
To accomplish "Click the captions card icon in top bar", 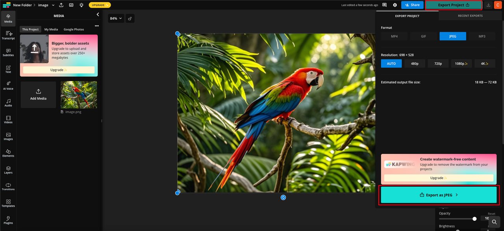I will (71, 5).
